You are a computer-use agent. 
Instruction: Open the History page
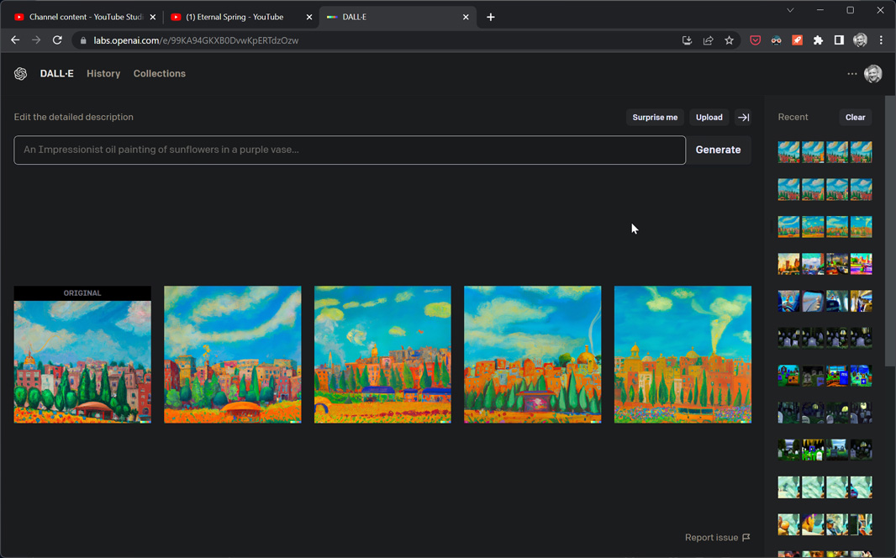point(103,74)
